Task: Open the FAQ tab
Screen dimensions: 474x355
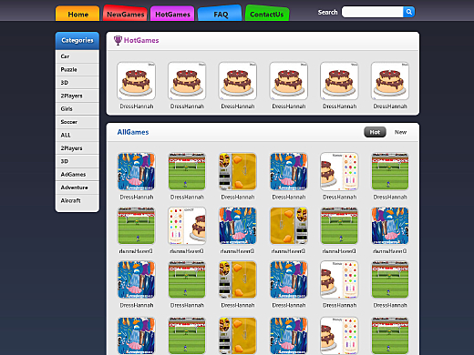Action: [220, 14]
